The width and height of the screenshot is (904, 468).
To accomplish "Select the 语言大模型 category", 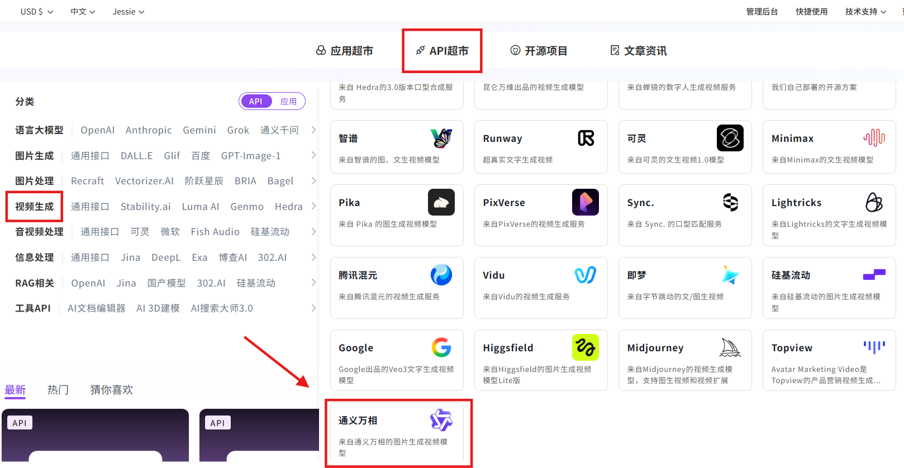I will tap(39, 130).
